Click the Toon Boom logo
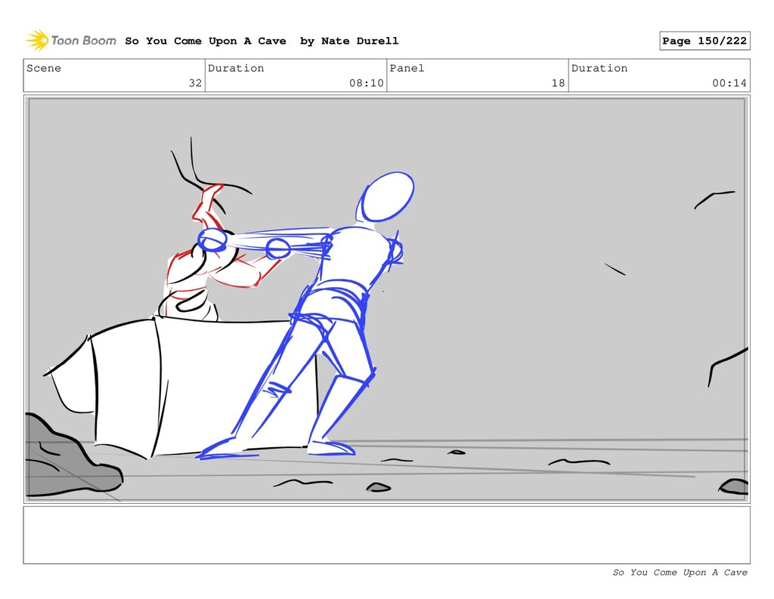This screenshot has width=774, height=599. [x=71, y=41]
